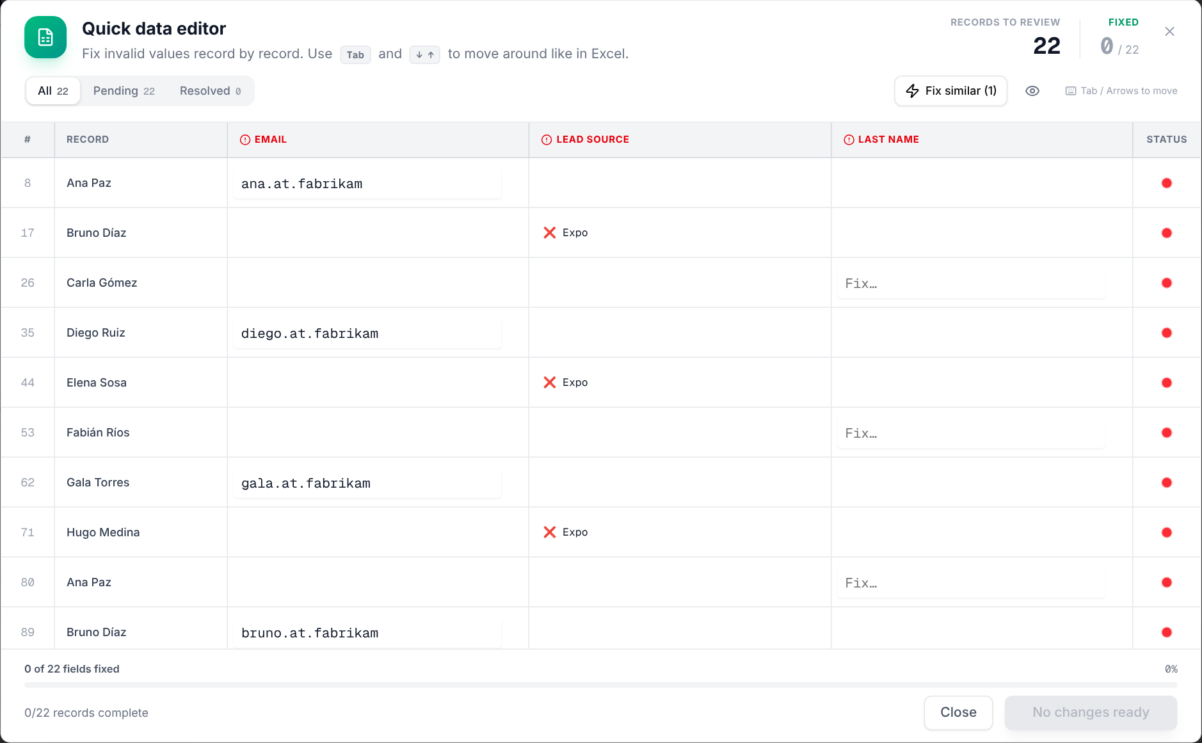Click the Close button
This screenshot has height=743, width=1202.
point(958,712)
